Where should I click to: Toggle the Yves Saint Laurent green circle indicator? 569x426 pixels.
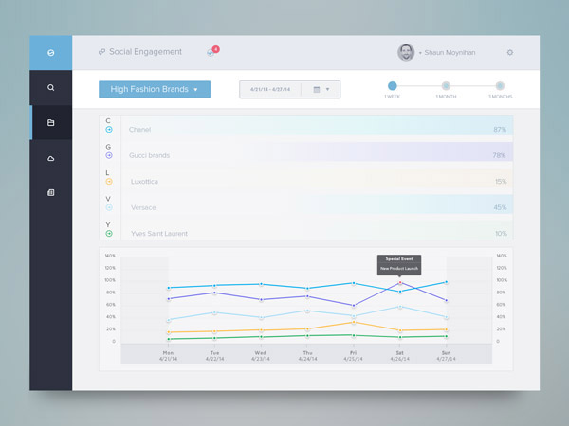click(x=109, y=234)
